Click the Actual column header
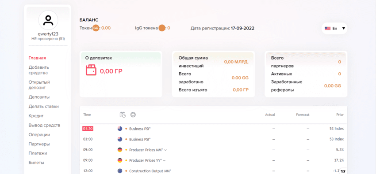The width and height of the screenshot is (376, 174). 270,115
